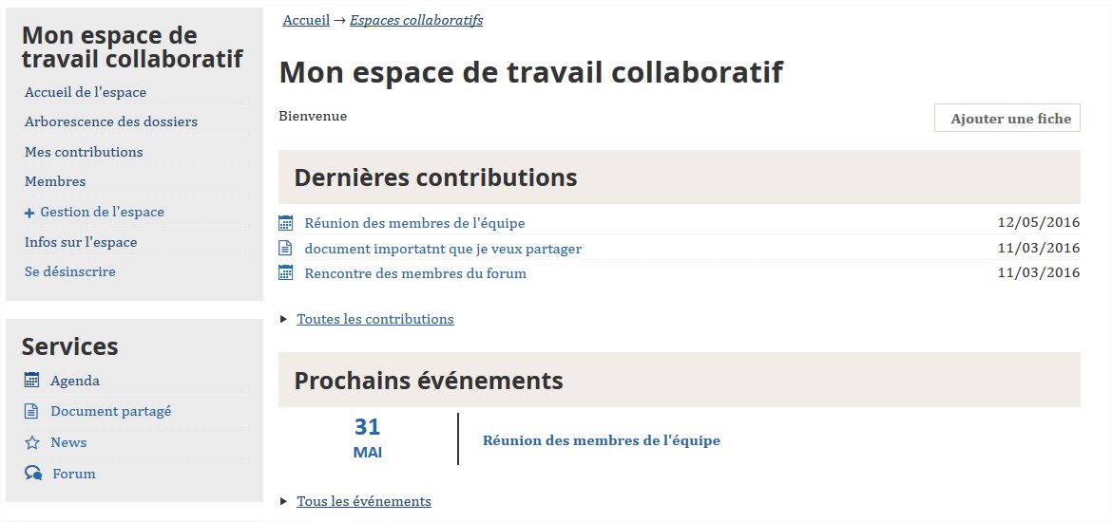Open the Se désinscrire link

[69, 271]
